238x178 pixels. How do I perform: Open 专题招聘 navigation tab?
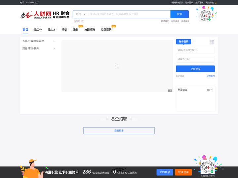click(106, 30)
